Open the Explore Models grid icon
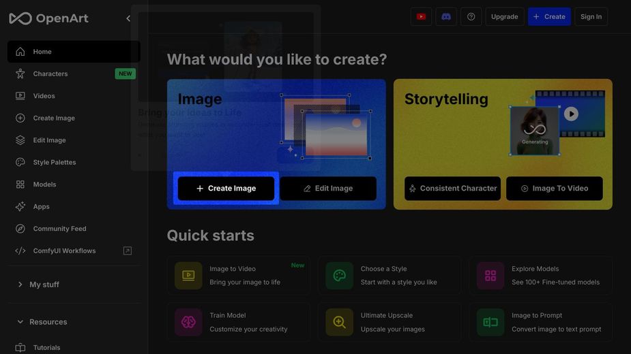 point(490,276)
